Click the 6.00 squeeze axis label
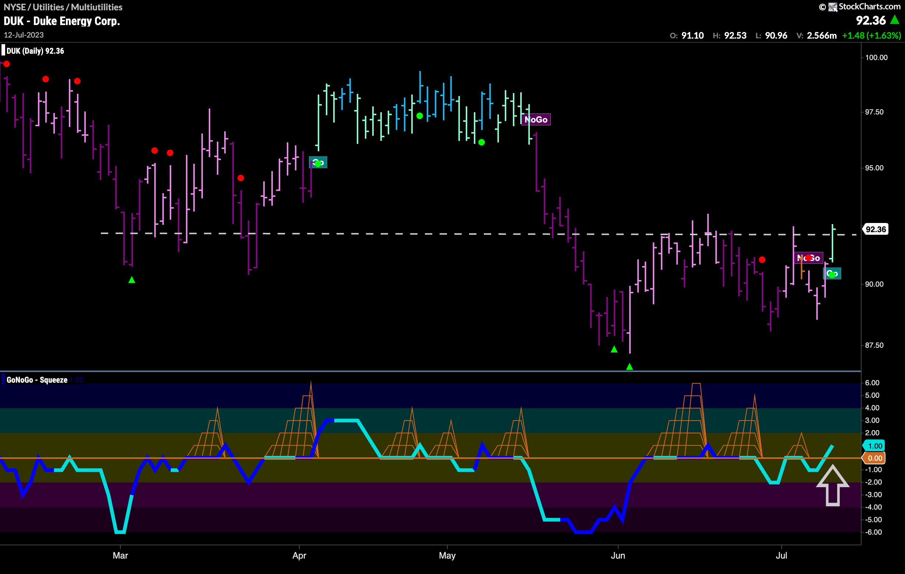905x574 pixels. tap(872, 383)
